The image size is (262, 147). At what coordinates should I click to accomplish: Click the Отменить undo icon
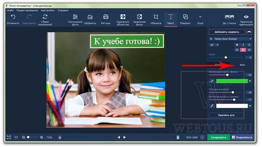[13, 17]
